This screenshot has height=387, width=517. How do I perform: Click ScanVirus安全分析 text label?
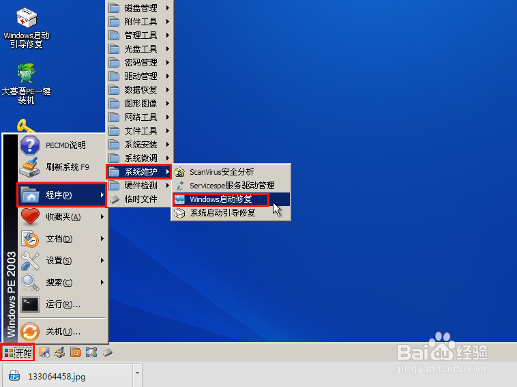(222, 172)
